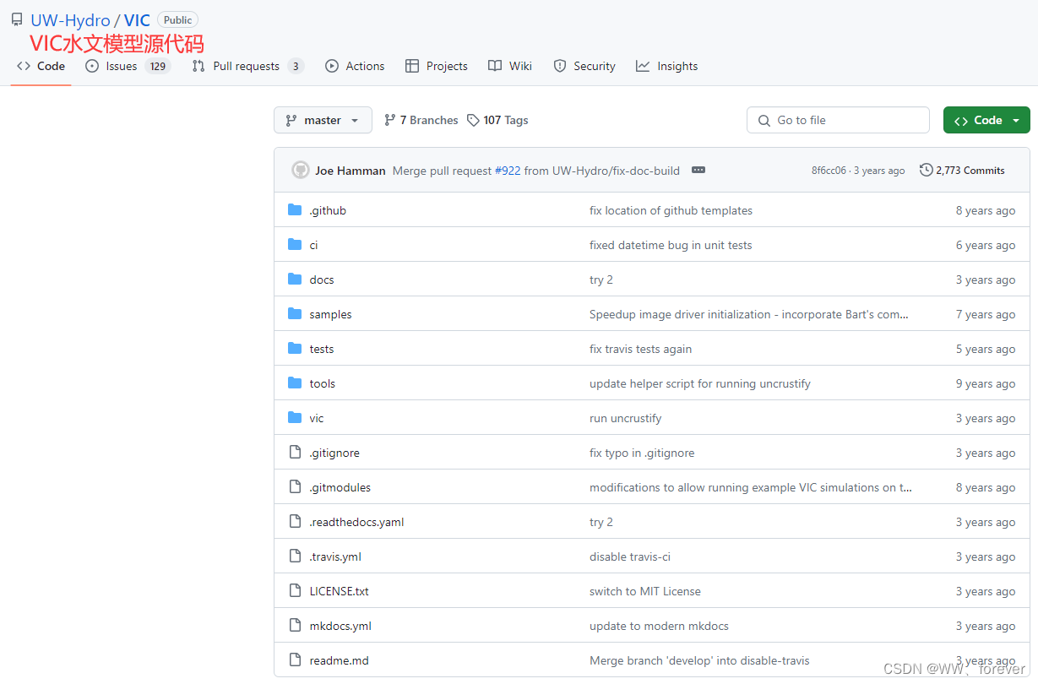Open commit hash 8f6cc06
This screenshot has height=684, width=1038.
(x=829, y=171)
